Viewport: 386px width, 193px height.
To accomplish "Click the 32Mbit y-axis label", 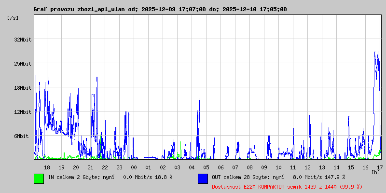I will coord(23,40).
